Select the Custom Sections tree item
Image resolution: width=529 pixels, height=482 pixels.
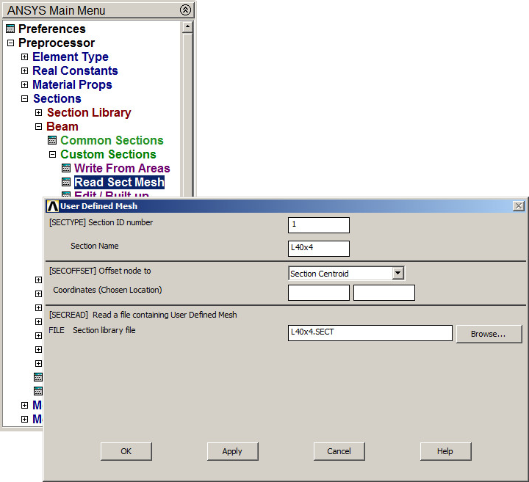point(108,155)
